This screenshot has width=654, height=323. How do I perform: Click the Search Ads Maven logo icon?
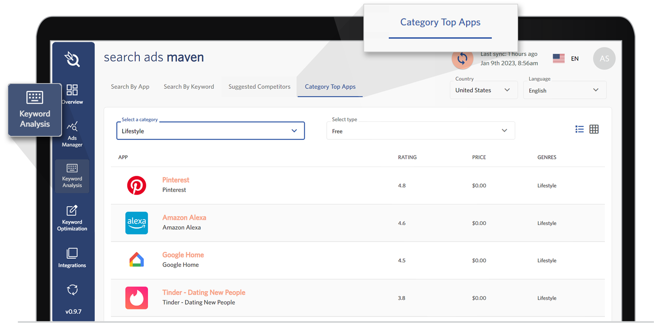pyautogui.click(x=72, y=59)
